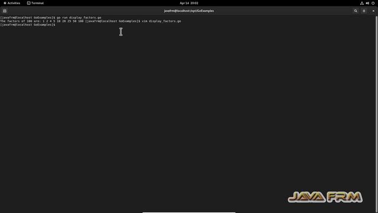Click the 'vim display_factors.go' command text
This screenshot has width=378, height=213.
point(161,21)
